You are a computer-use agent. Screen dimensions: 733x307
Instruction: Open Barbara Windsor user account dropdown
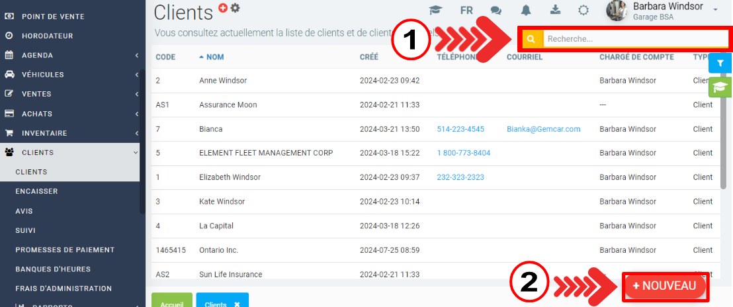[x=662, y=10]
